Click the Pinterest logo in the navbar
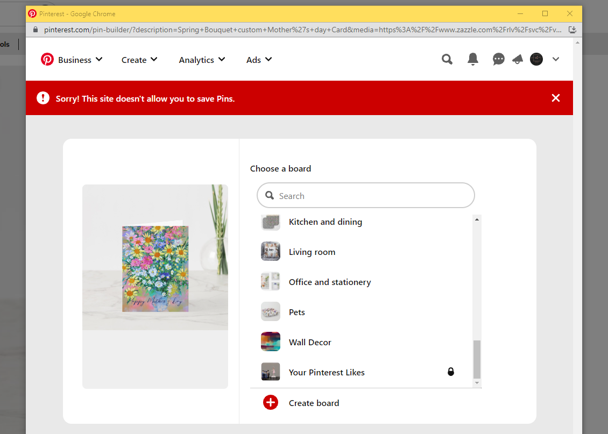Viewport: 608px width, 434px height. (47, 59)
